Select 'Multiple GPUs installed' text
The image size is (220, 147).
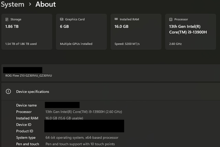click(76, 44)
